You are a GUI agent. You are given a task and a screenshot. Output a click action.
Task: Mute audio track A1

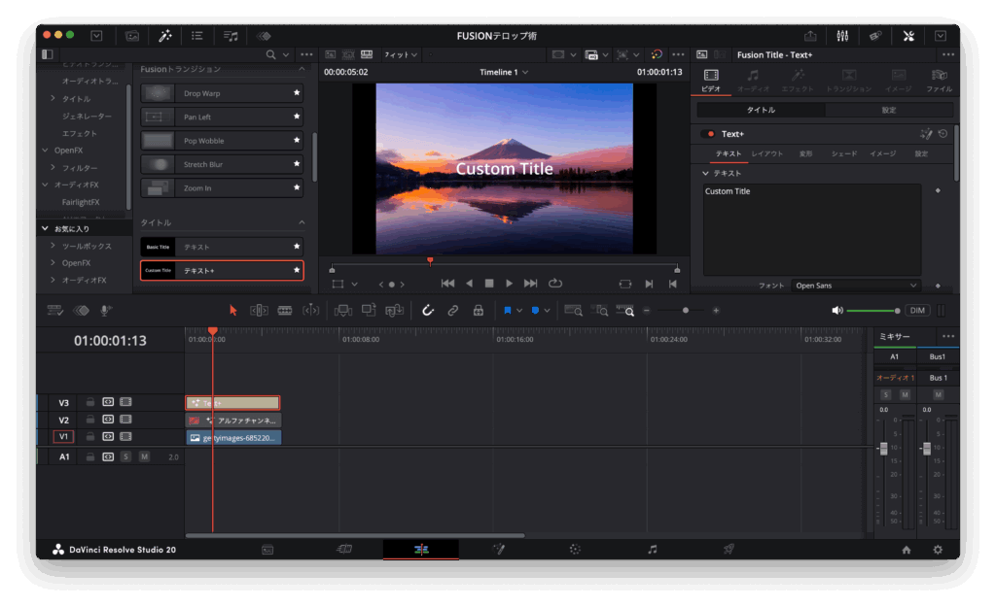pyautogui.click(x=144, y=456)
